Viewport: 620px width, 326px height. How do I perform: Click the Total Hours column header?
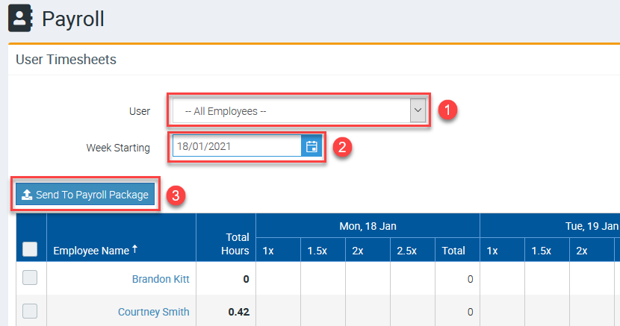(235, 244)
